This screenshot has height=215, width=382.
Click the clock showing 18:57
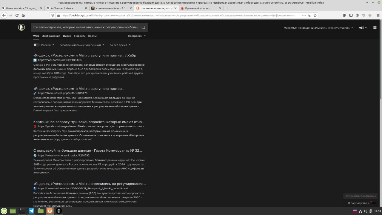coord(378,211)
